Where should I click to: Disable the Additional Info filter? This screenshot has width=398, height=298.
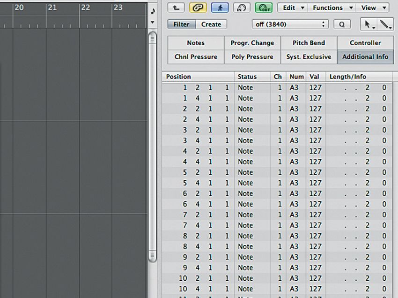click(365, 57)
